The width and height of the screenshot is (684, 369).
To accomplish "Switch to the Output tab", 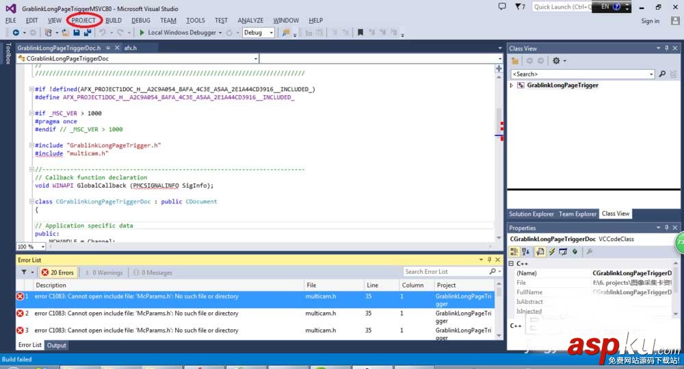I will [x=56, y=345].
